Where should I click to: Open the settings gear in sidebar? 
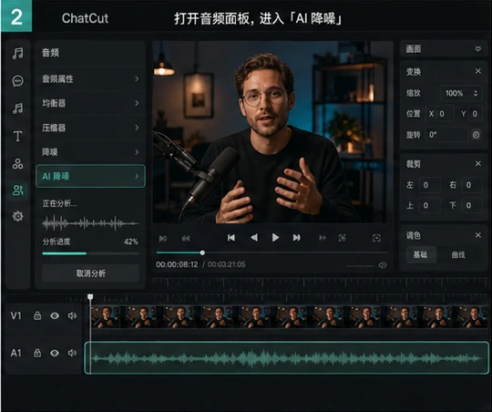click(17, 216)
